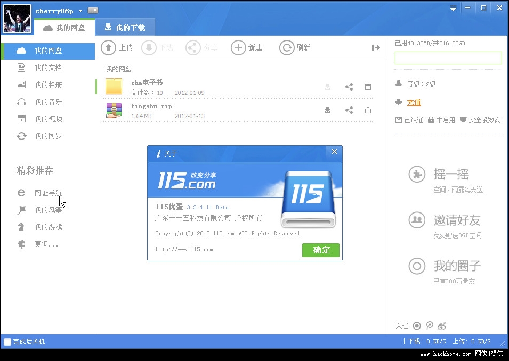Click the 115.com logo in About dialog
Viewport: 509px width, 361px height.
[x=187, y=180]
